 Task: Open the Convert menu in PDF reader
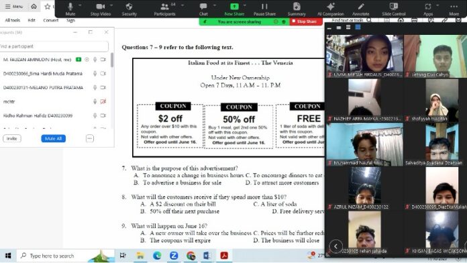coord(50,20)
